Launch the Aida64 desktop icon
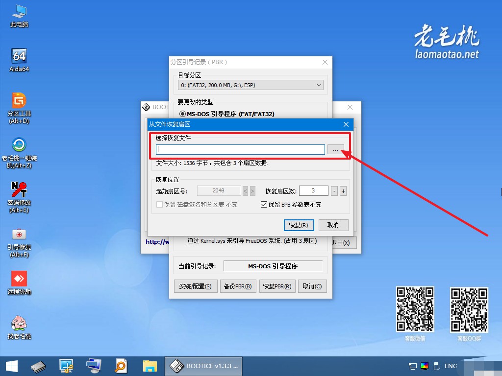This screenshot has height=376, width=502. [19, 60]
